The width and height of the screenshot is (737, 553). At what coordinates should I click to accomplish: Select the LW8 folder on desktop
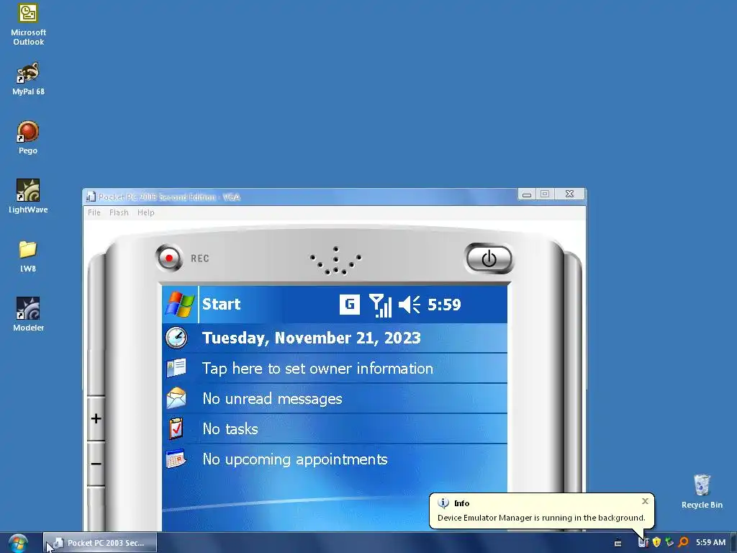(x=28, y=256)
